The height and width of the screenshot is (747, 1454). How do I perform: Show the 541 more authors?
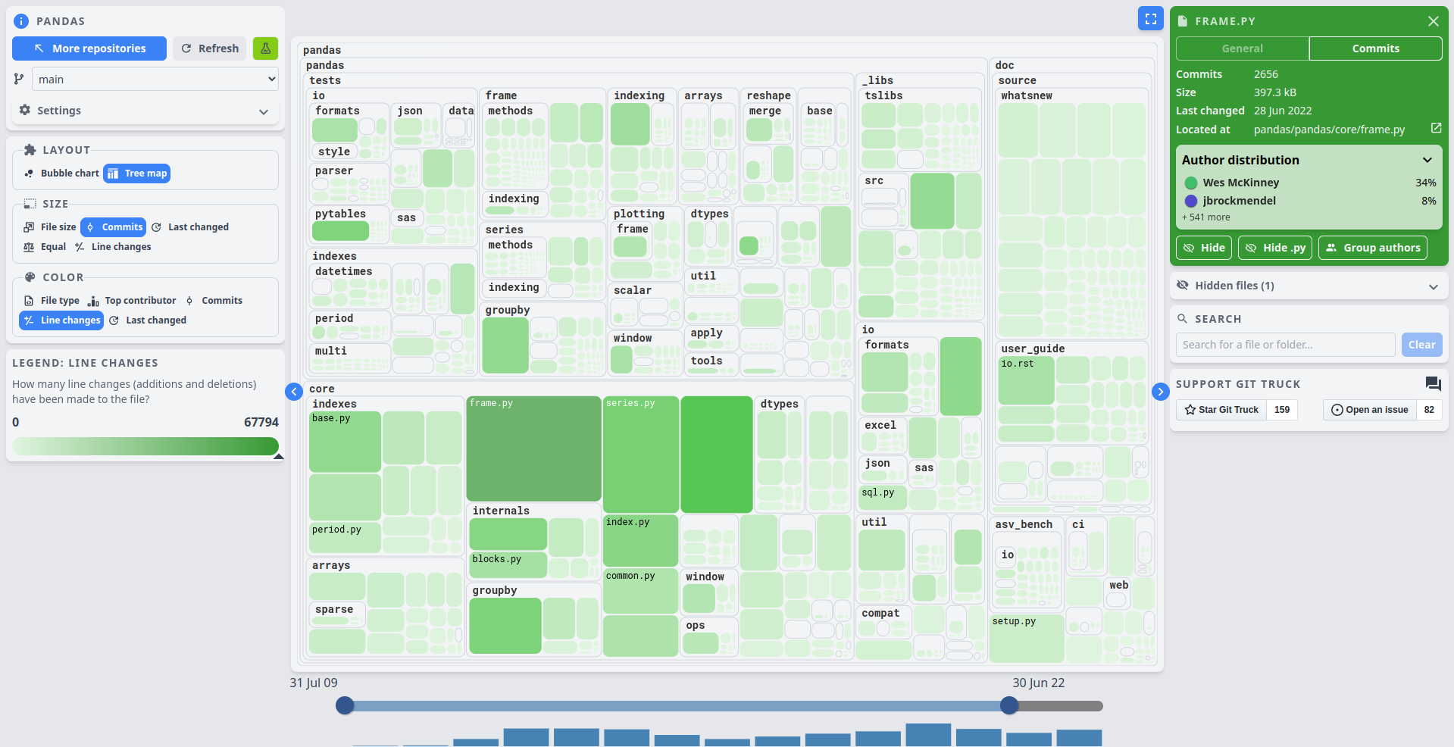[1205, 217]
